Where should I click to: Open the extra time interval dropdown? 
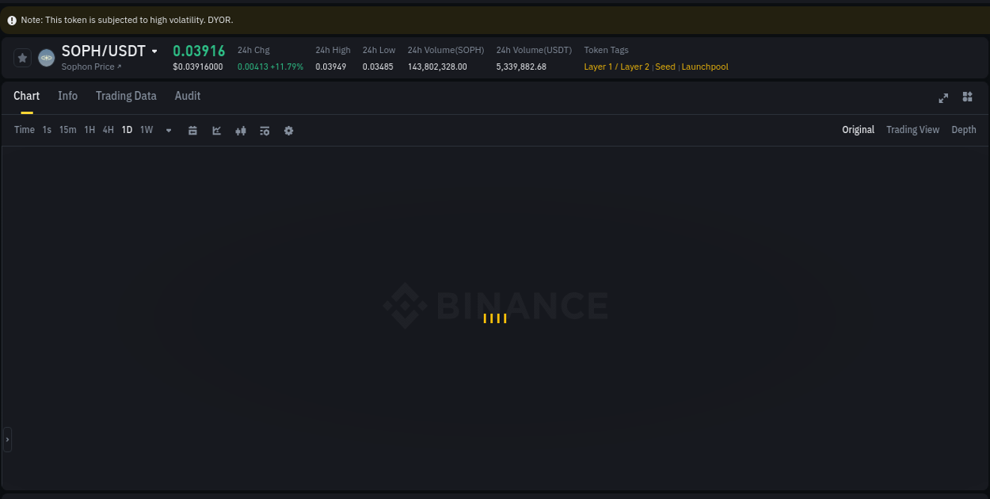pos(168,130)
